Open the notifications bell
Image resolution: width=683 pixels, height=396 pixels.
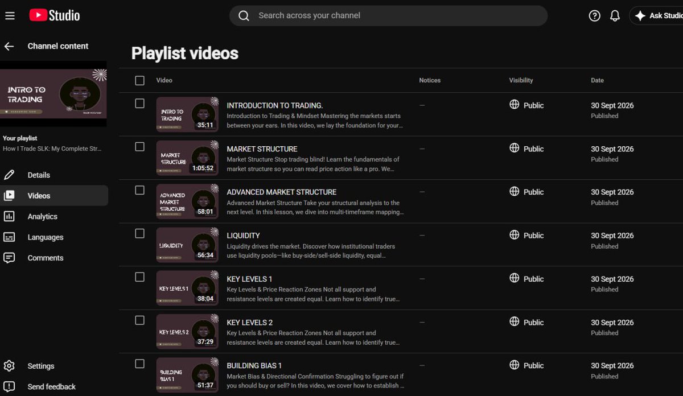click(x=615, y=16)
